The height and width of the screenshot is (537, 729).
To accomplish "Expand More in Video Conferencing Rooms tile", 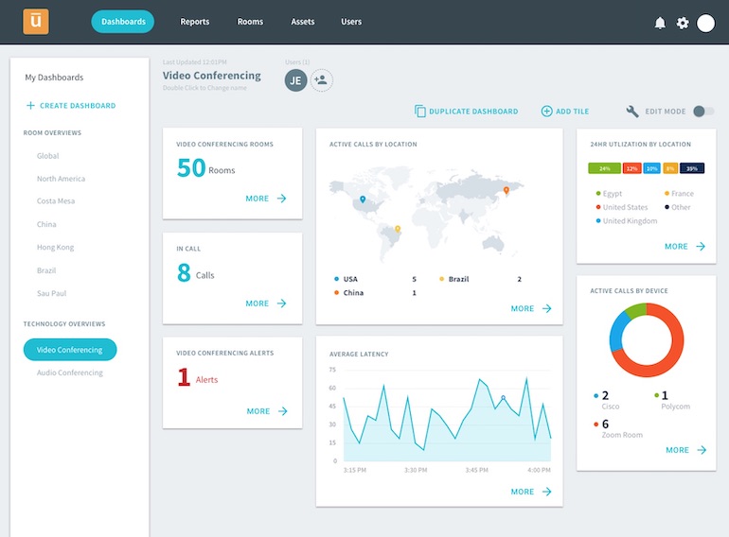I will click(x=266, y=199).
